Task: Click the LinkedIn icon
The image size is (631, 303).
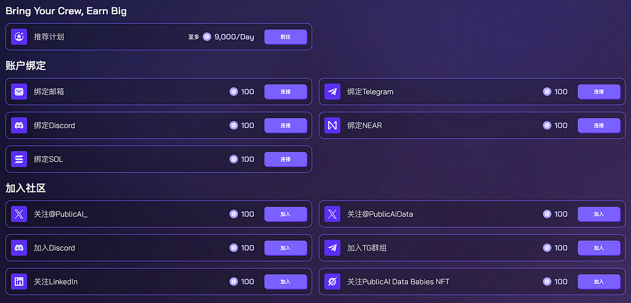Action: [19, 281]
